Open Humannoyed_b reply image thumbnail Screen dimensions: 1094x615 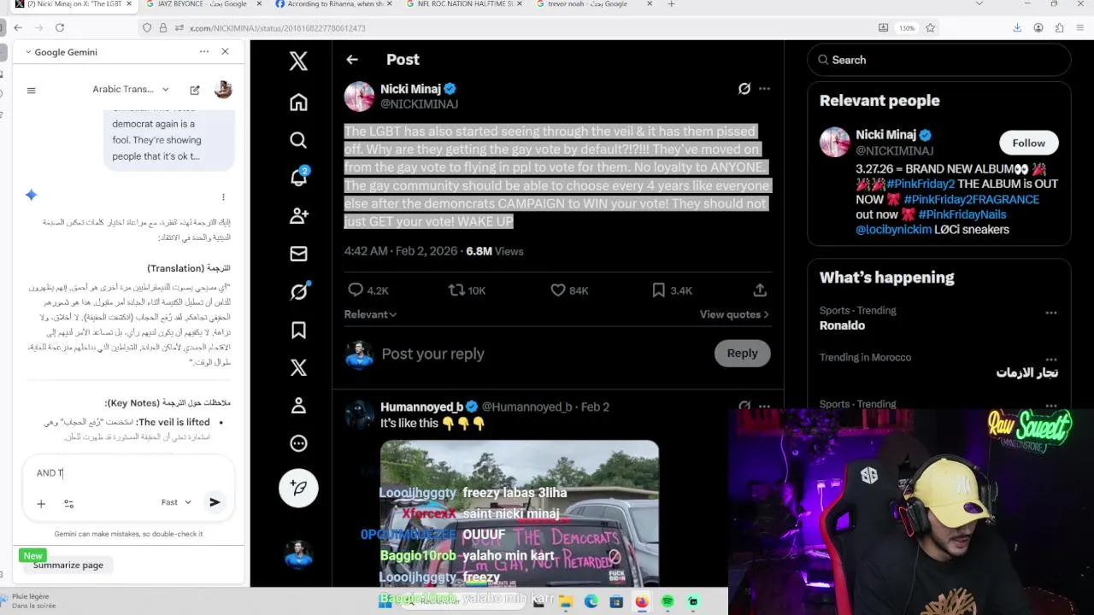520,512
